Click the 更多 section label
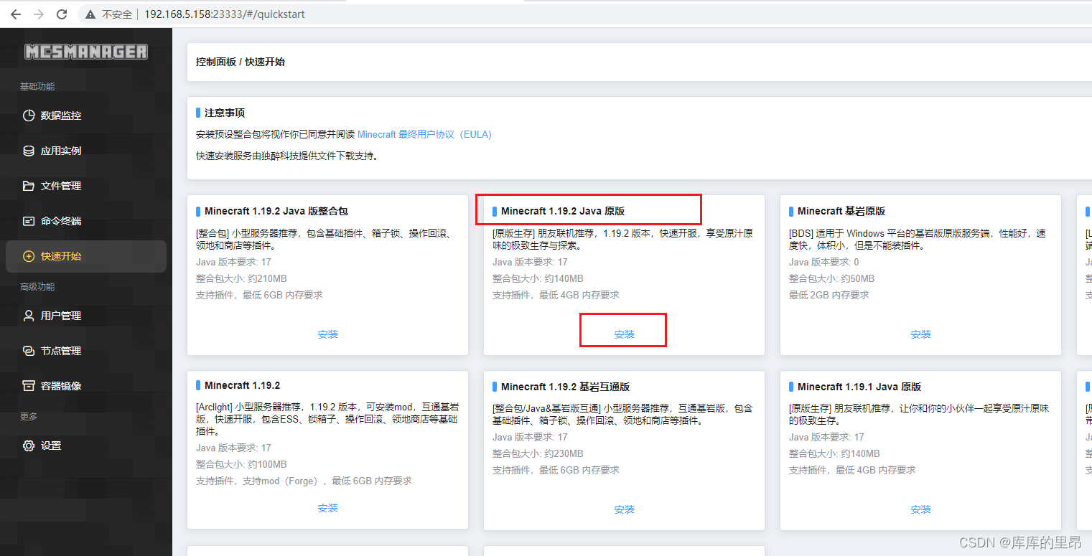The width and height of the screenshot is (1092, 556). pyautogui.click(x=29, y=416)
